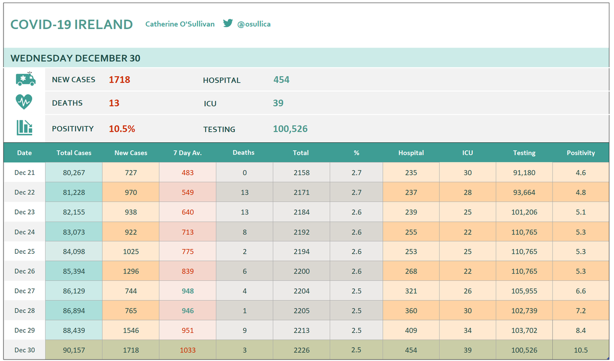Viewport: 614px width, 361px height.
Task: Click 7 day average cell 483
Action: coord(187,173)
